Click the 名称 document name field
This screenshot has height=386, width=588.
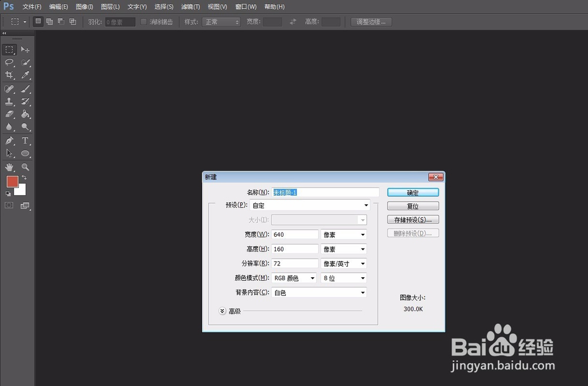[x=325, y=192]
